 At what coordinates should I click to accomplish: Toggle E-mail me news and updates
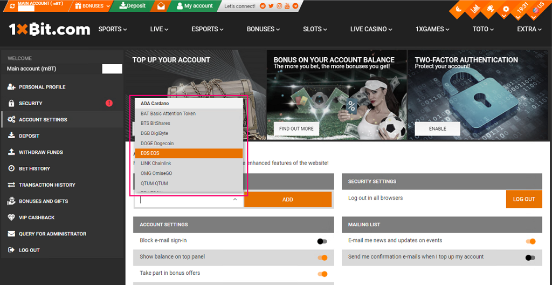(530, 241)
